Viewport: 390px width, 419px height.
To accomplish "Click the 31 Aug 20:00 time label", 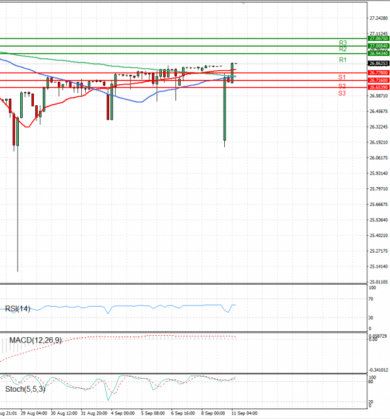I will click(94, 413).
